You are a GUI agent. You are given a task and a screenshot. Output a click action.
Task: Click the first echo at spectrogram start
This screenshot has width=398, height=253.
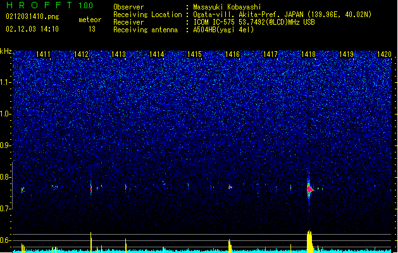(x=22, y=190)
